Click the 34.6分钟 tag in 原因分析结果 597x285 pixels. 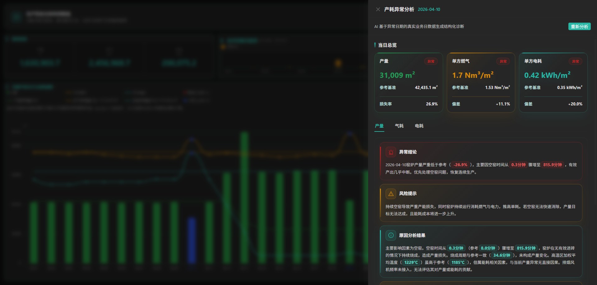coord(502,255)
